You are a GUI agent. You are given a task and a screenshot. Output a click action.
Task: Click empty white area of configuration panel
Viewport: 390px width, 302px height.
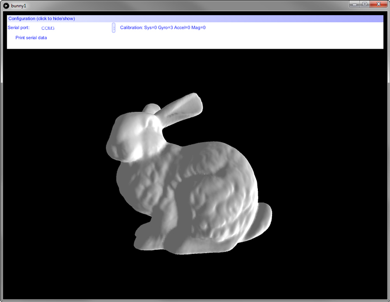253,39
